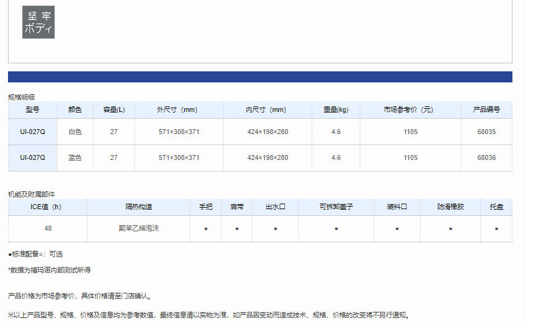This screenshot has width=534, height=326.
Task: Click the 颜色 column header
Action: pos(75,110)
